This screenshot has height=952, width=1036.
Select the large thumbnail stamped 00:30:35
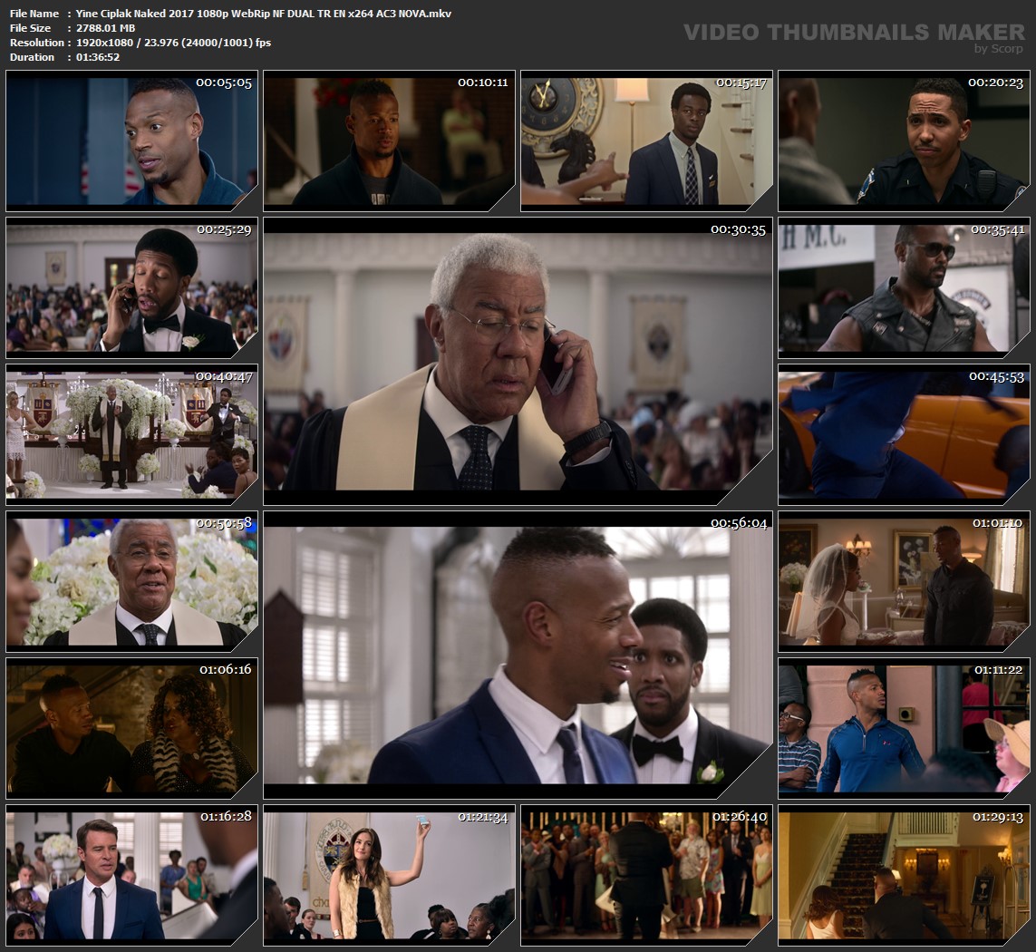point(518,361)
